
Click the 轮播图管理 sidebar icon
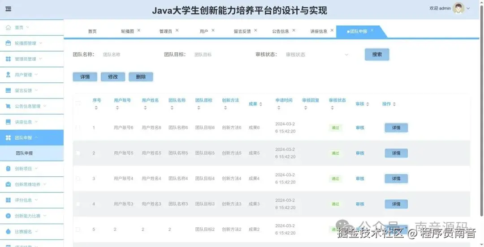9,43
